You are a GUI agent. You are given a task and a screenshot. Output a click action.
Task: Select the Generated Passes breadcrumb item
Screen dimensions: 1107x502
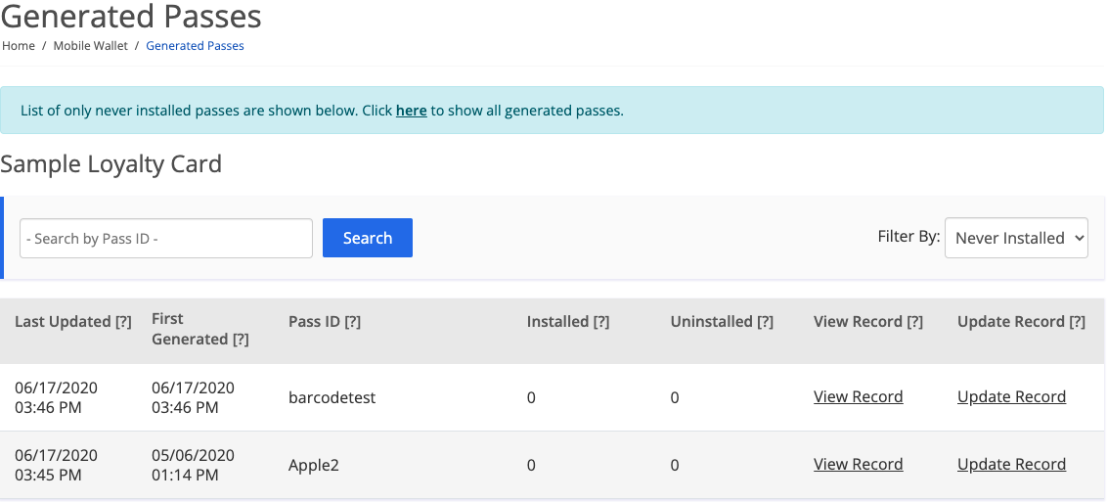click(x=195, y=46)
